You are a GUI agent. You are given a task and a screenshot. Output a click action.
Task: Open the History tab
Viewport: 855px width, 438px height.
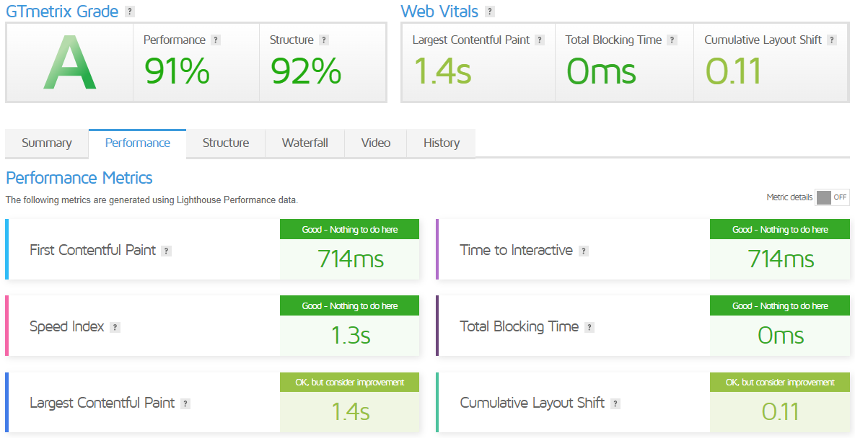(441, 143)
